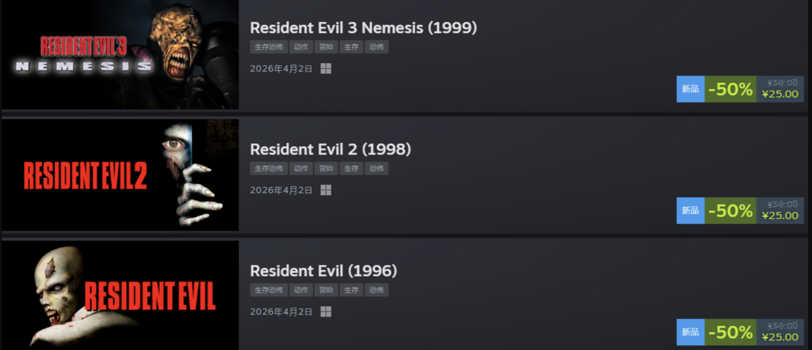
Task: Open the Resident Evil 3 Nemesis (1999) title
Action: click(x=363, y=28)
